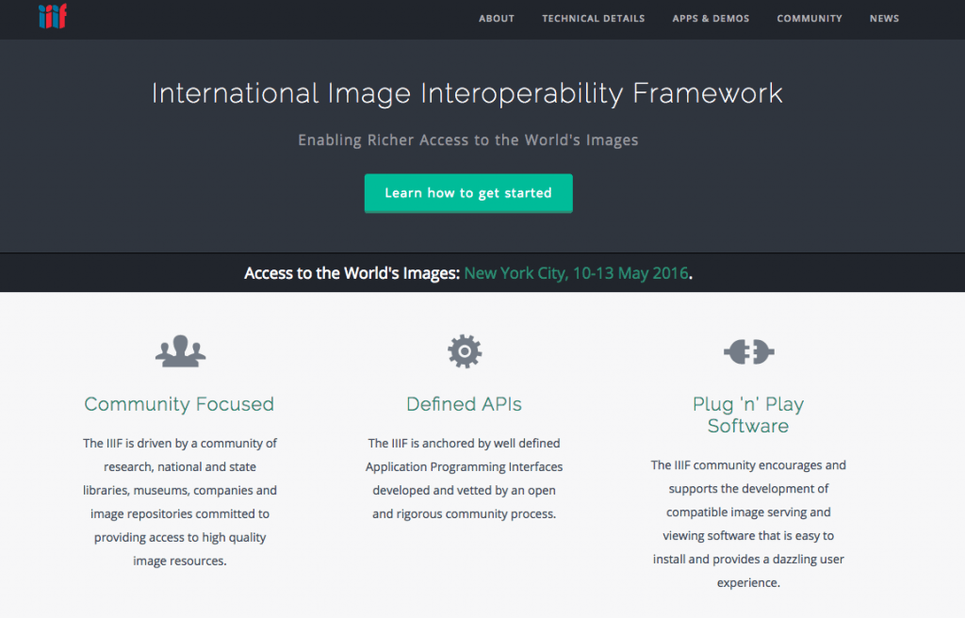Click the paragraph starting 'The IIIF is driven by'
The height and width of the screenshot is (618, 965).
(180, 502)
